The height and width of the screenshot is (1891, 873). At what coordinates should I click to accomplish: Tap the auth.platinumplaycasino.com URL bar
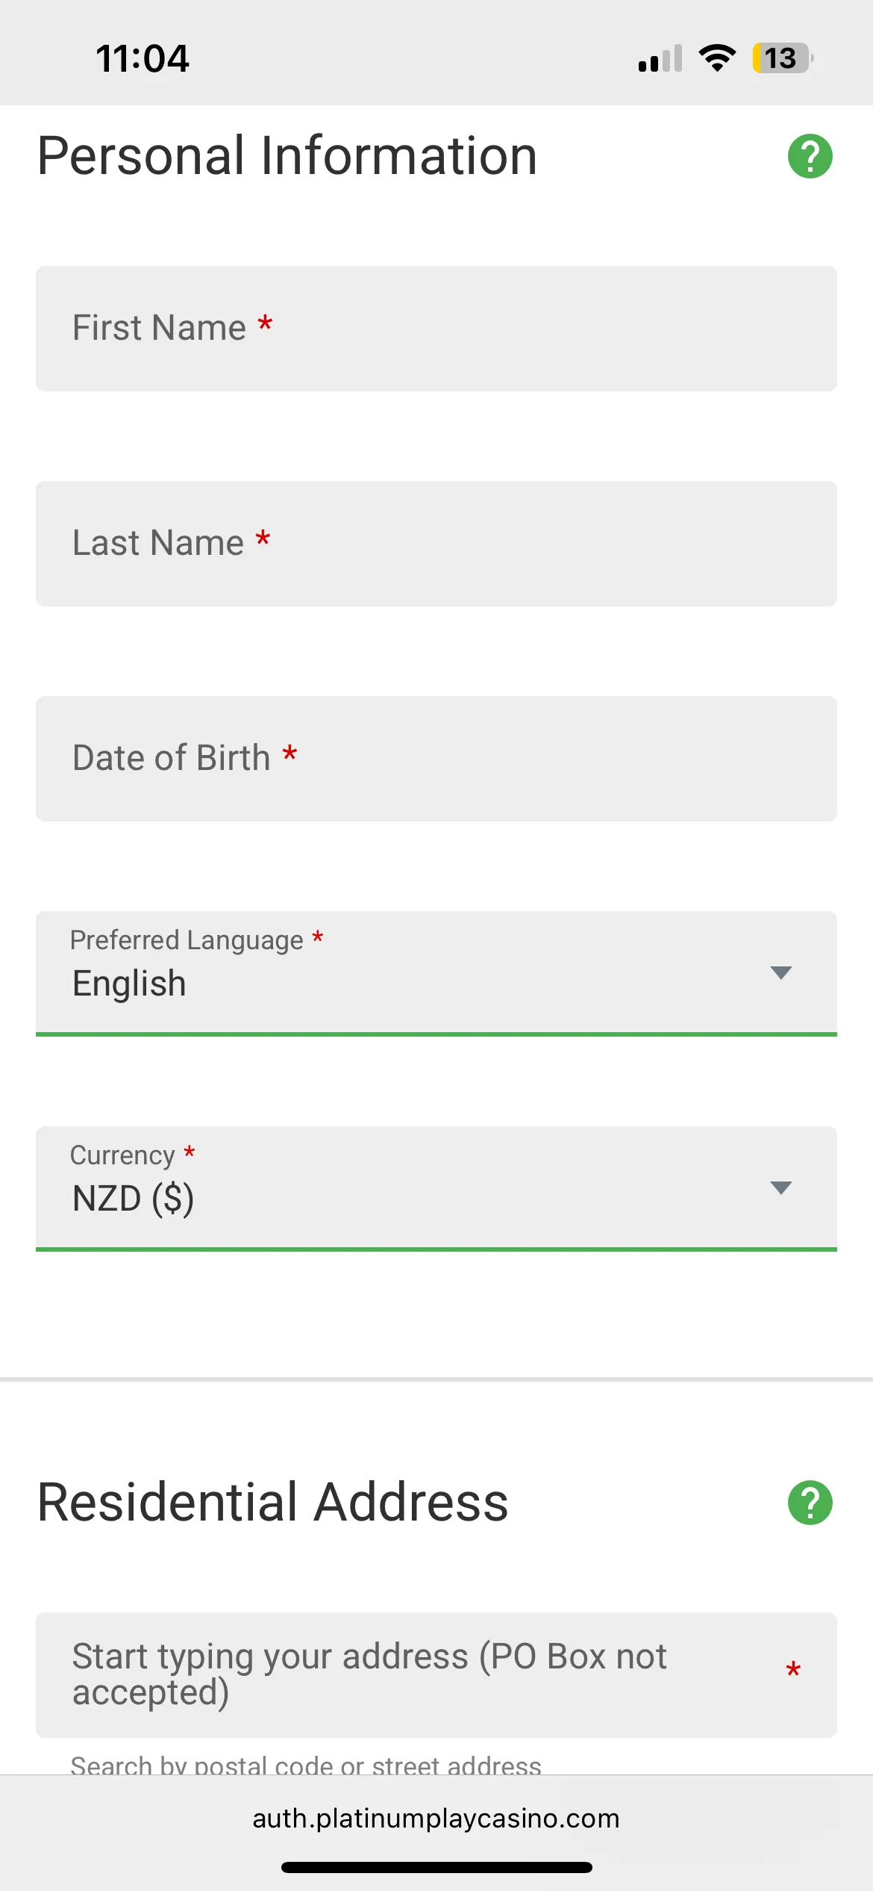[436, 1819]
